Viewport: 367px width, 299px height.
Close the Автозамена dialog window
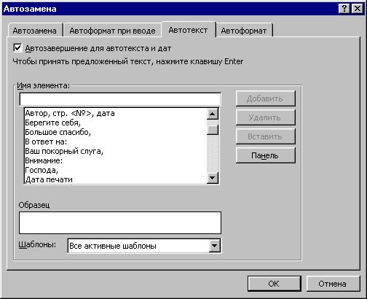click(358, 9)
